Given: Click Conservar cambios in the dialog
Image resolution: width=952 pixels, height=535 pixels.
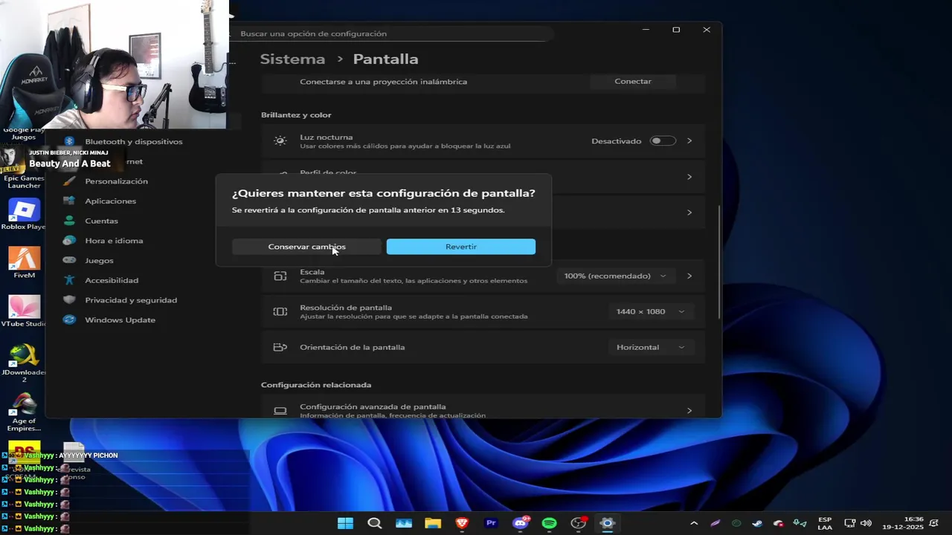Looking at the screenshot, I should (x=306, y=247).
